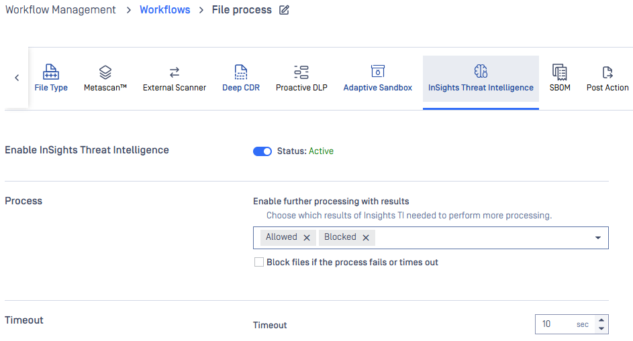Go to the Deep CDR icon

tap(241, 72)
